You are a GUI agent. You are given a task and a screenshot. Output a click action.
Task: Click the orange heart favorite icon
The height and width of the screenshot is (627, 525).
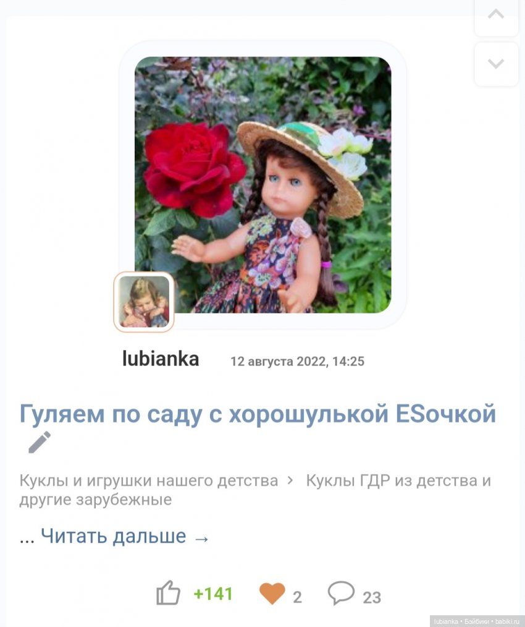pos(272,594)
